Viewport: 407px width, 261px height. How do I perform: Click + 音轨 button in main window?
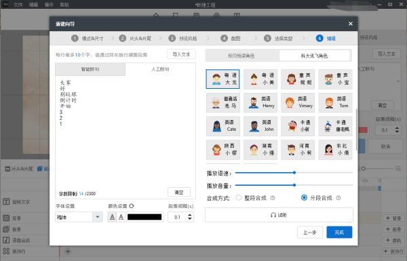pos(393,240)
